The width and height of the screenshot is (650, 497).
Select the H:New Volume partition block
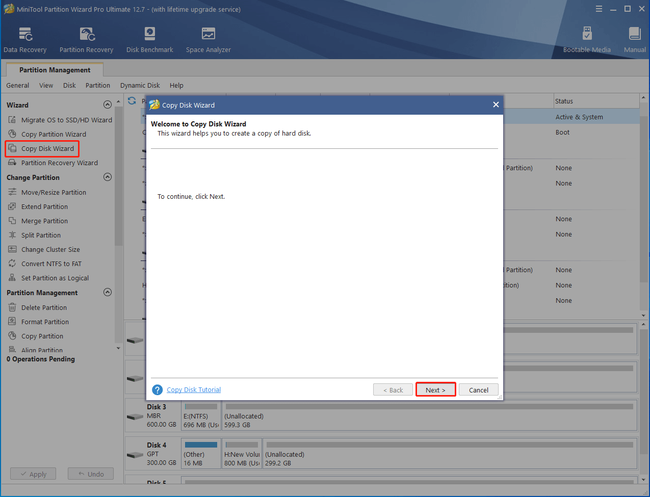tap(242, 454)
